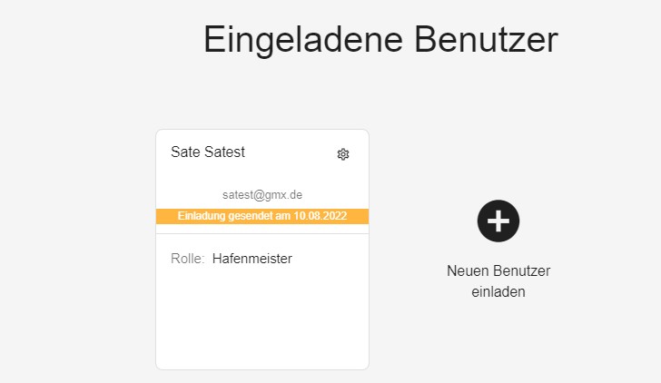The image size is (661, 383).
Task: Click the role value "Hafenmeister"
Action: click(252, 259)
